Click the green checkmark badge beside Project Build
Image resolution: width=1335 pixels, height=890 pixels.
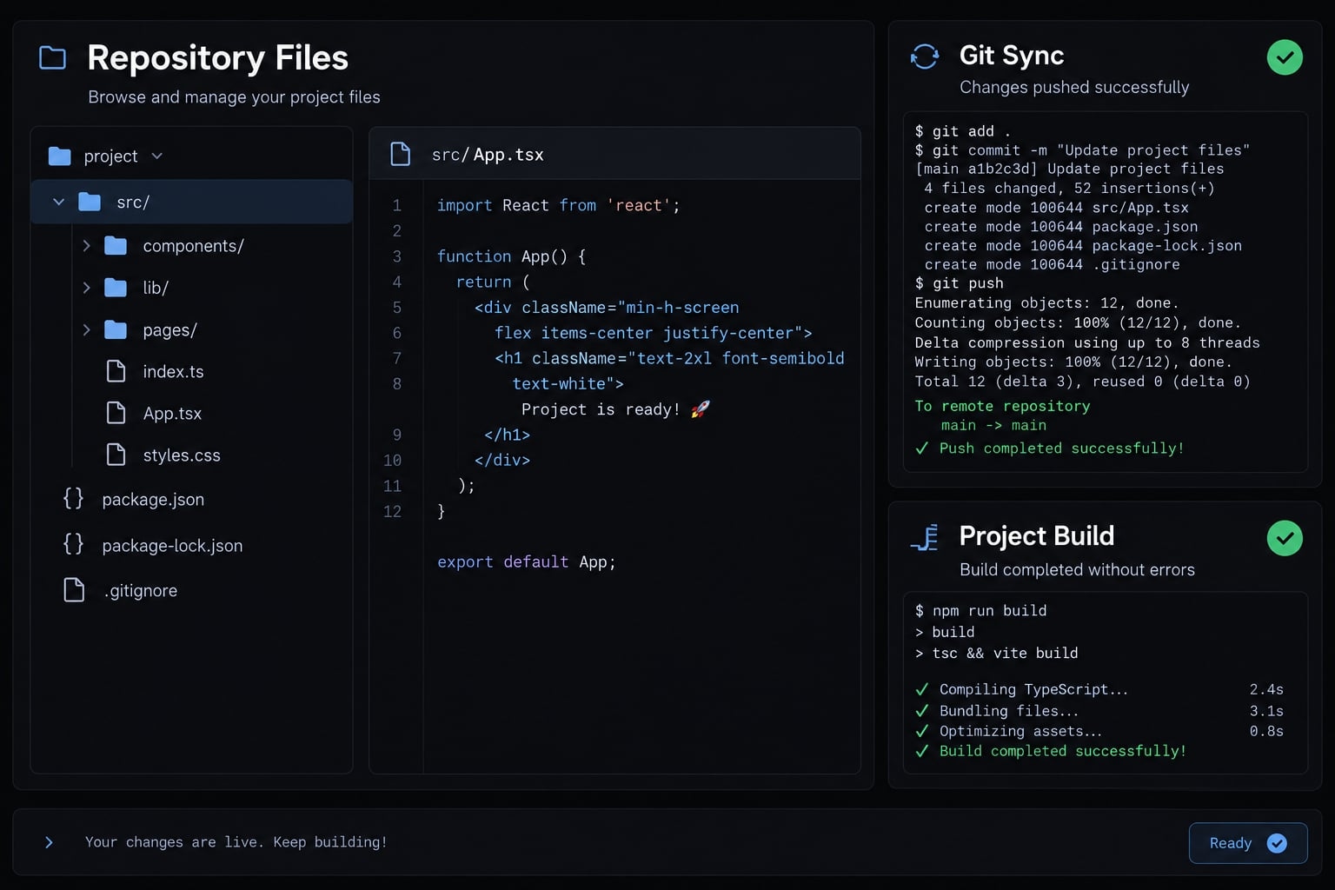pos(1285,538)
